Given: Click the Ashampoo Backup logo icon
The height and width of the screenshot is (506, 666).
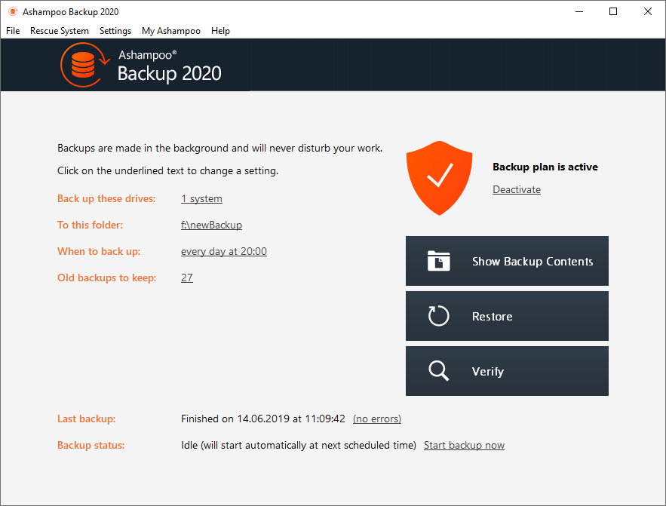Looking at the screenshot, I should [84, 65].
